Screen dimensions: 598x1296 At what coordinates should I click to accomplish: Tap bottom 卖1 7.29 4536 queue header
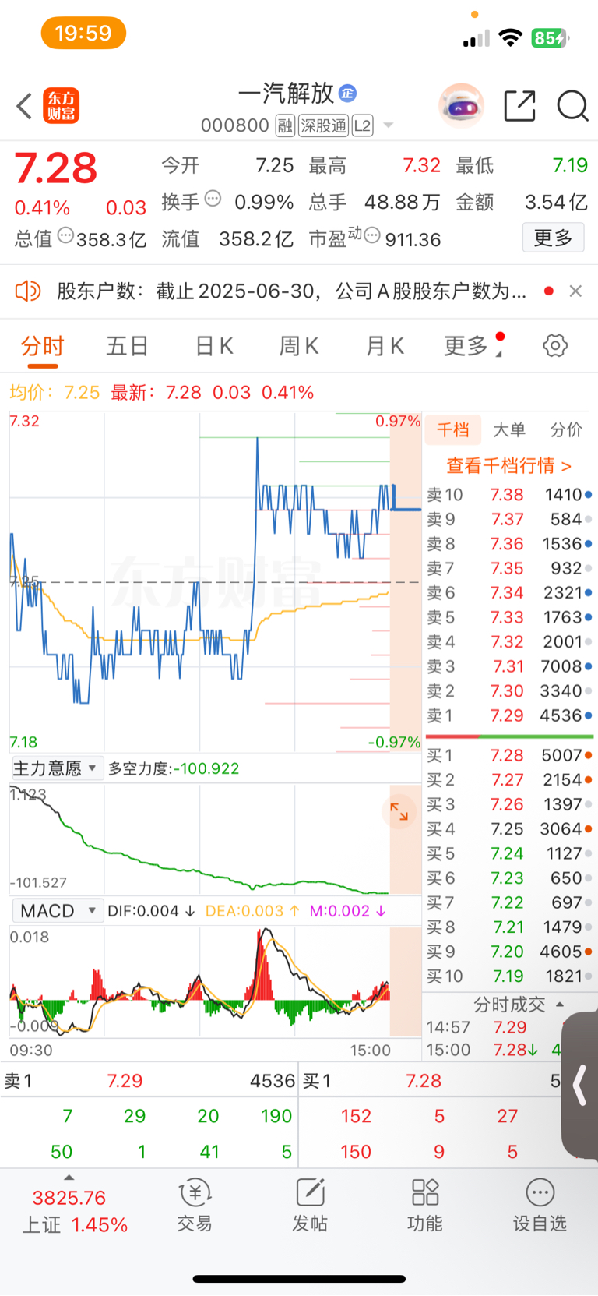pyautogui.click(x=149, y=1081)
